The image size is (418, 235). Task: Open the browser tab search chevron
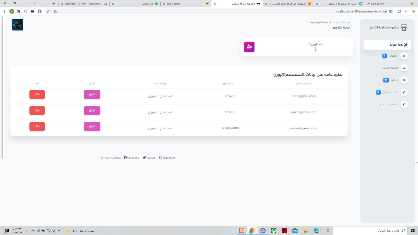coord(35,3)
